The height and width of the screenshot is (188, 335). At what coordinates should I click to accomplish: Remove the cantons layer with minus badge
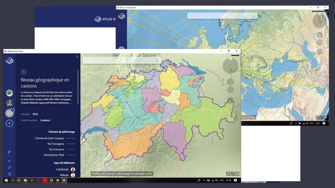pyautogui.click(x=12, y=110)
